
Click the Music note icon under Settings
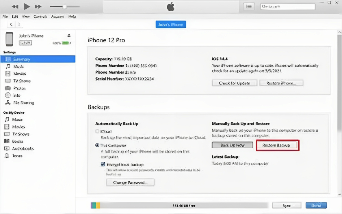point(8,66)
